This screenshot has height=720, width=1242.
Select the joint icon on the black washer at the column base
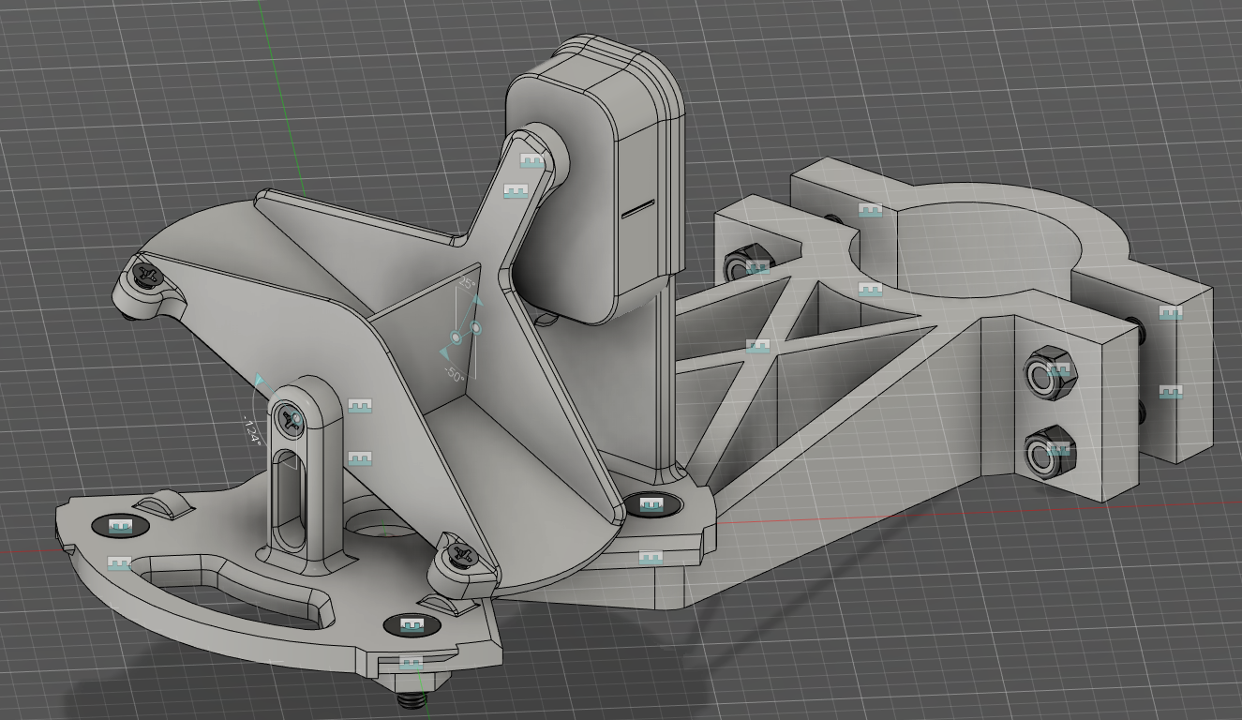[x=652, y=504]
